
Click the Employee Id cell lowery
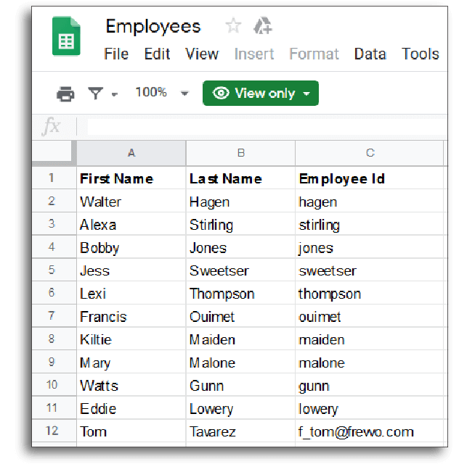[x=370, y=408]
